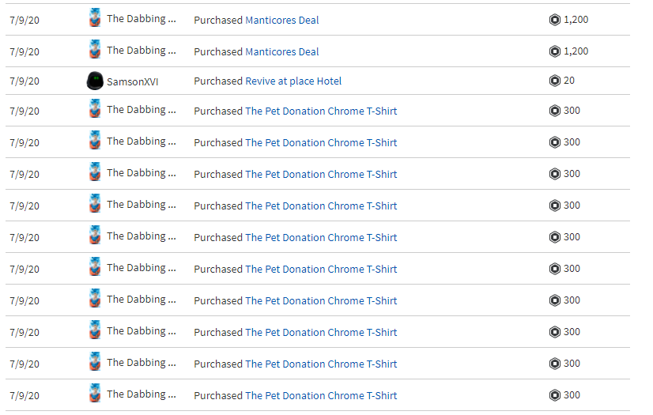The width and height of the screenshot is (653, 415).
Task: Select The Dabbing name in first row
Action: 142,19
